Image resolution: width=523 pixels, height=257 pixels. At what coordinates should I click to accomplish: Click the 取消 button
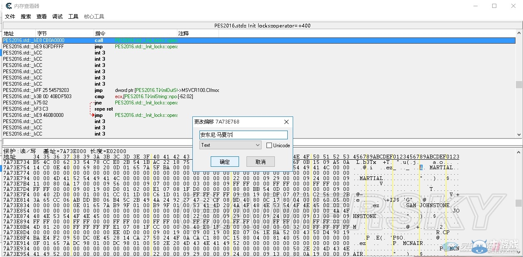point(261,162)
